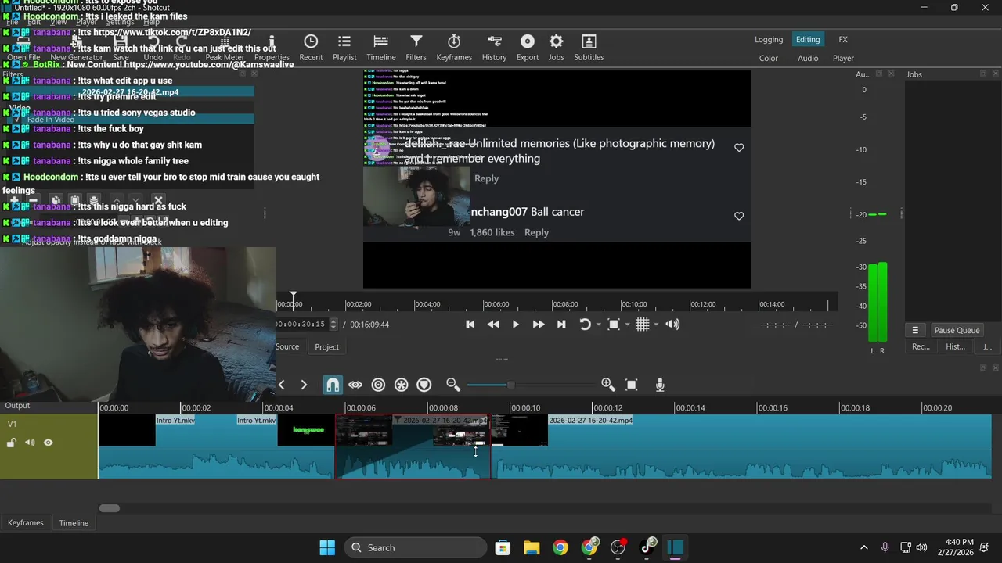Click the player grid display icon
This screenshot has width=1002, height=563.
[642, 325]
